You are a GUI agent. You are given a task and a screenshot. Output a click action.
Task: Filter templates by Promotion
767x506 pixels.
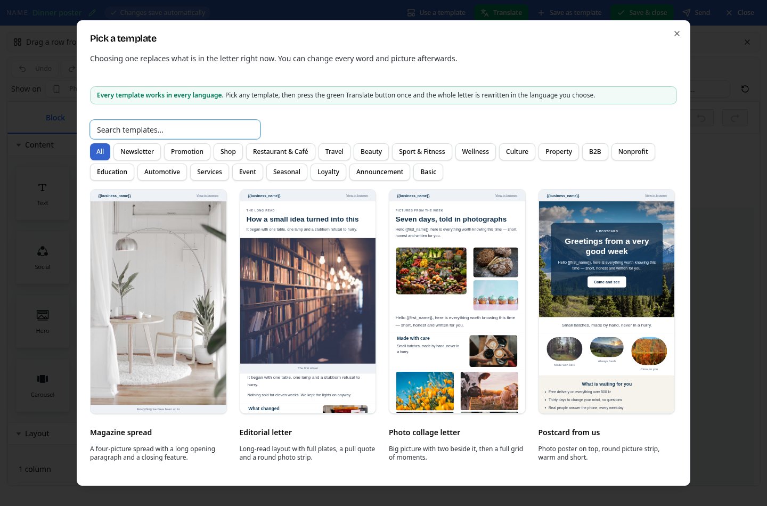pyautogui.click(x=187, y=152)
